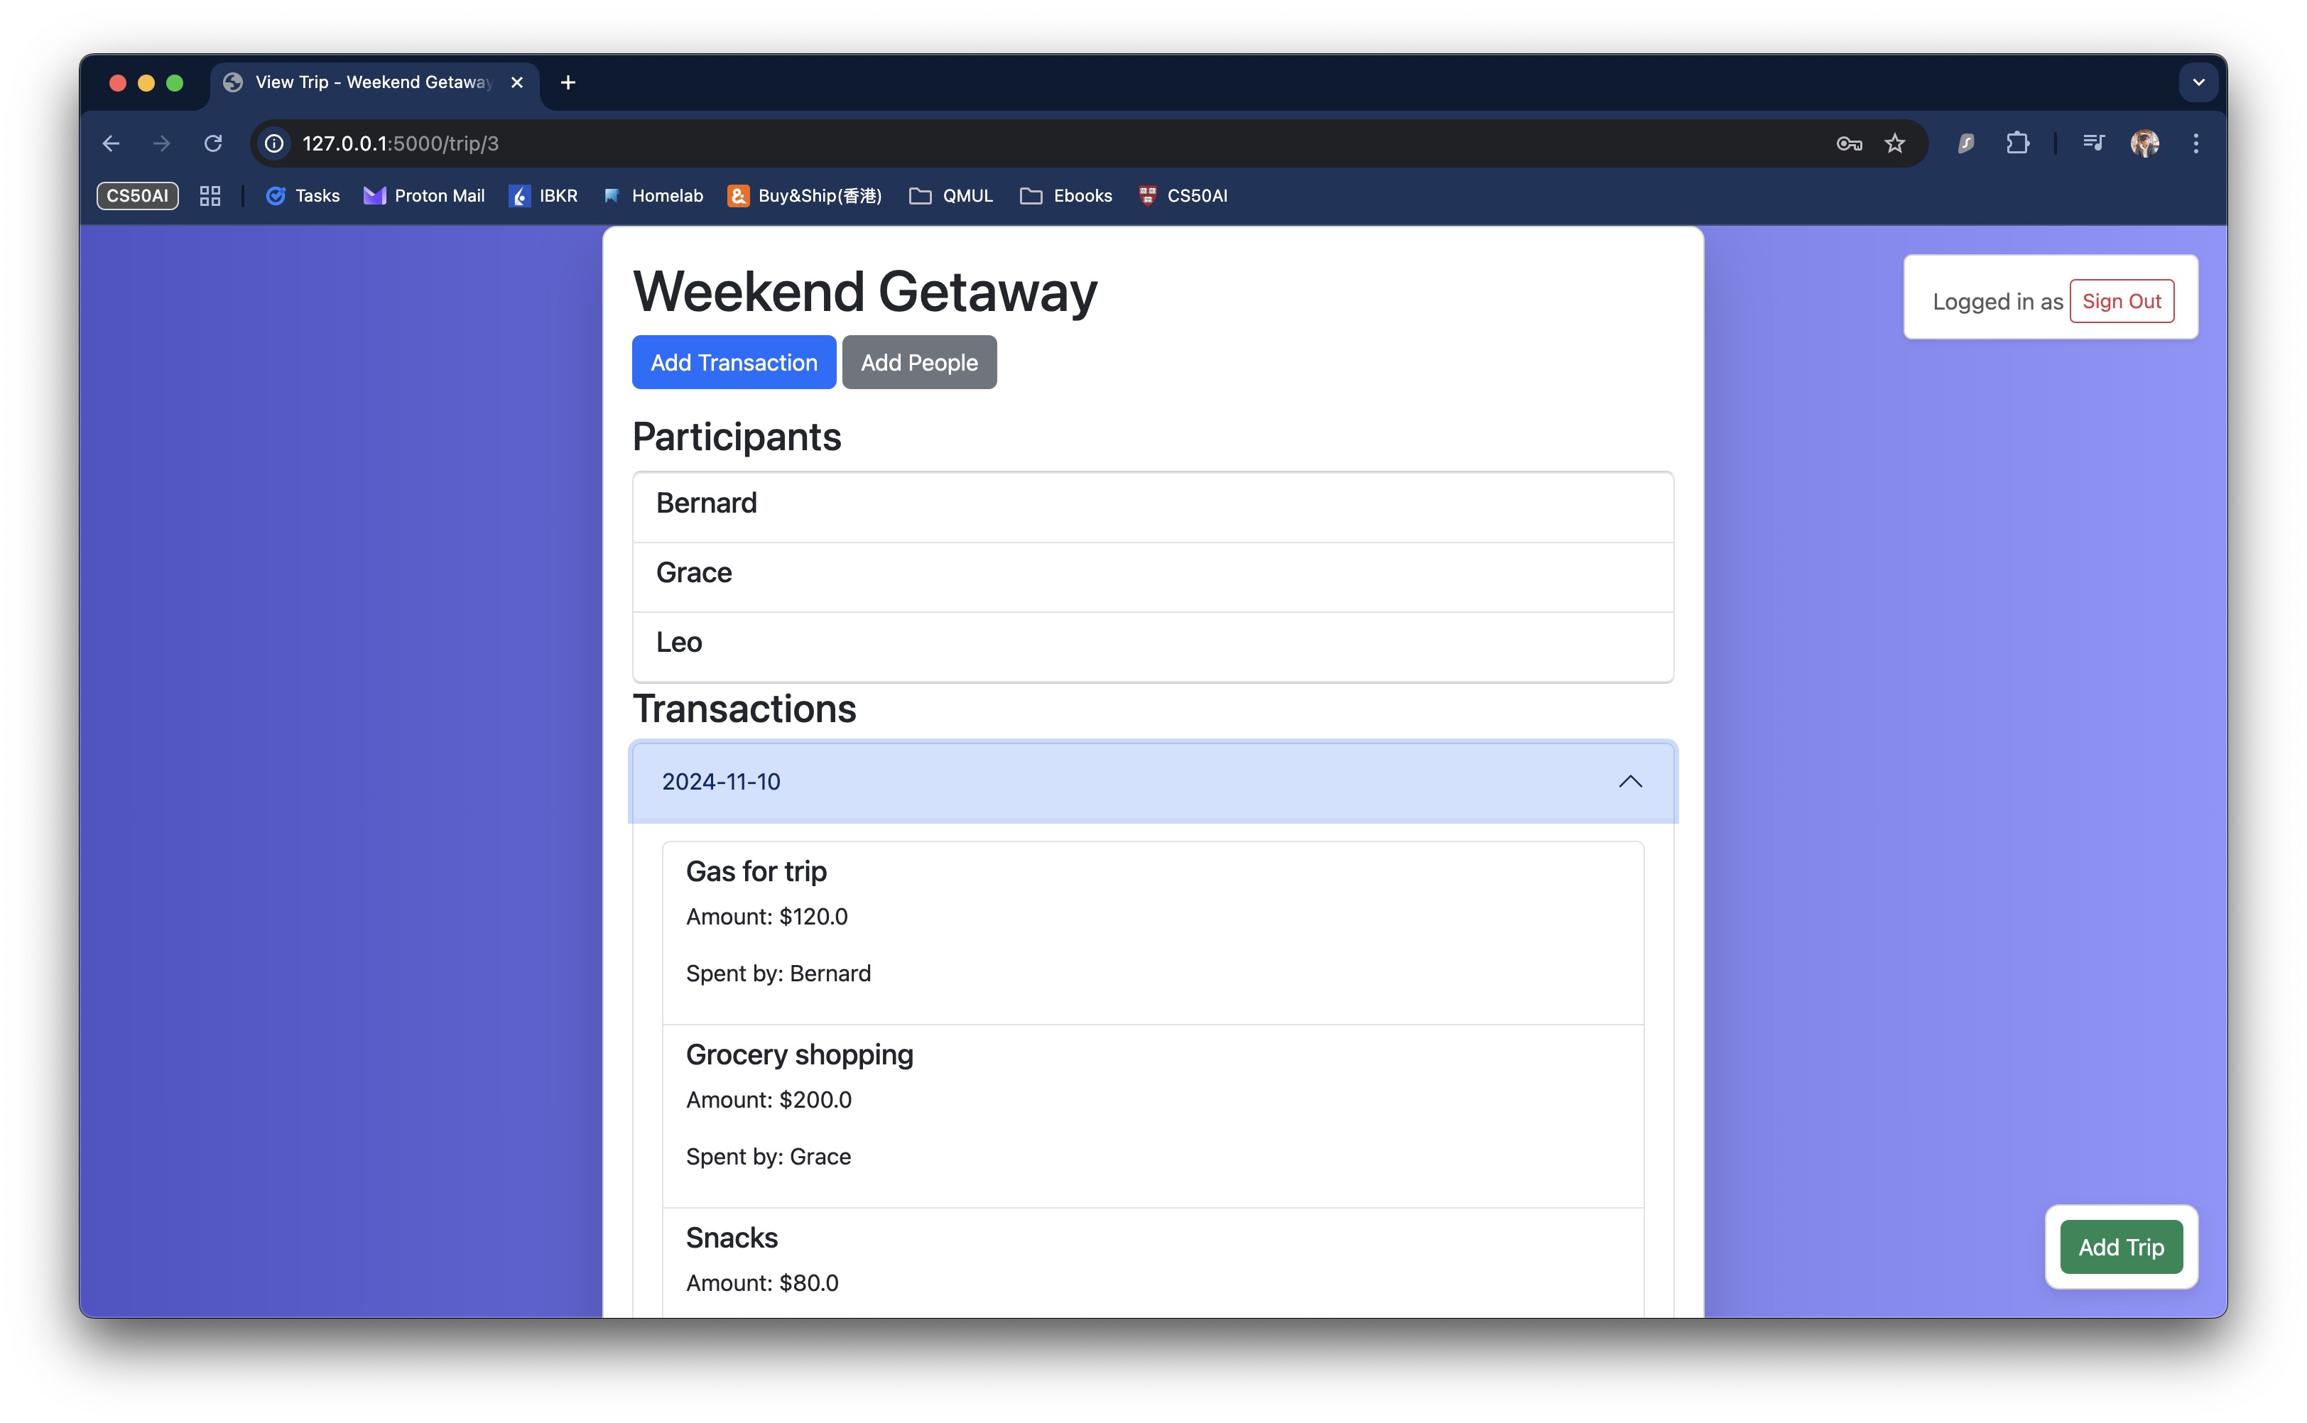Click the Participants heading
2307x1423 pixels.
[x=736, y=437]
